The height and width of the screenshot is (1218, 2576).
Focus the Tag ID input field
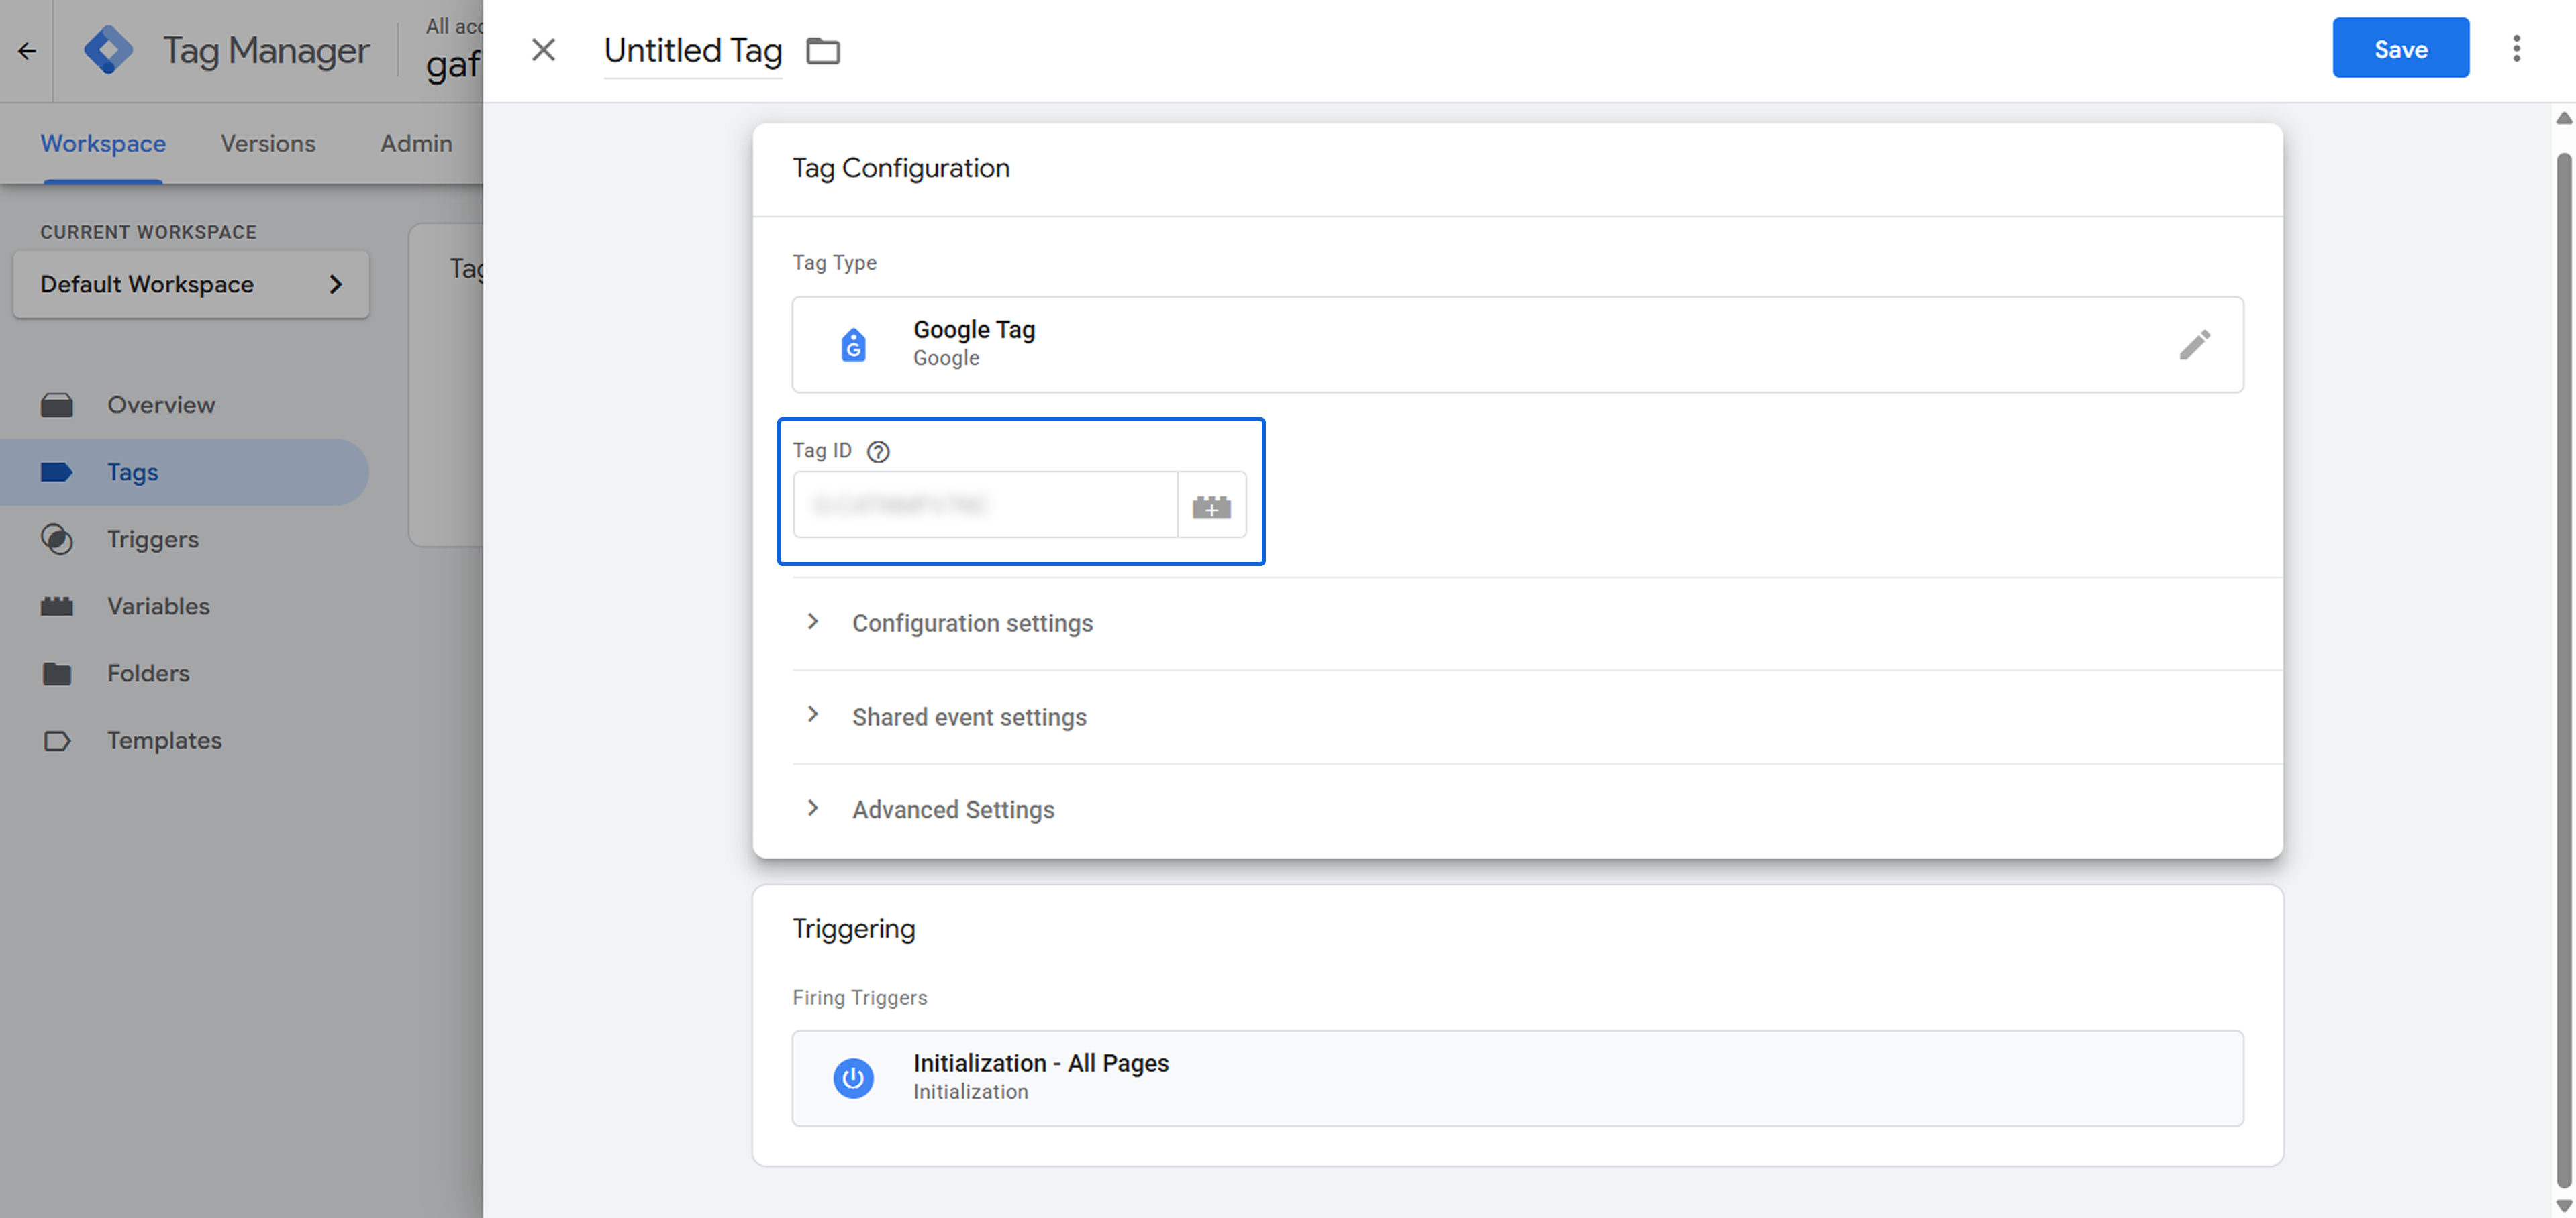[986, 506]
